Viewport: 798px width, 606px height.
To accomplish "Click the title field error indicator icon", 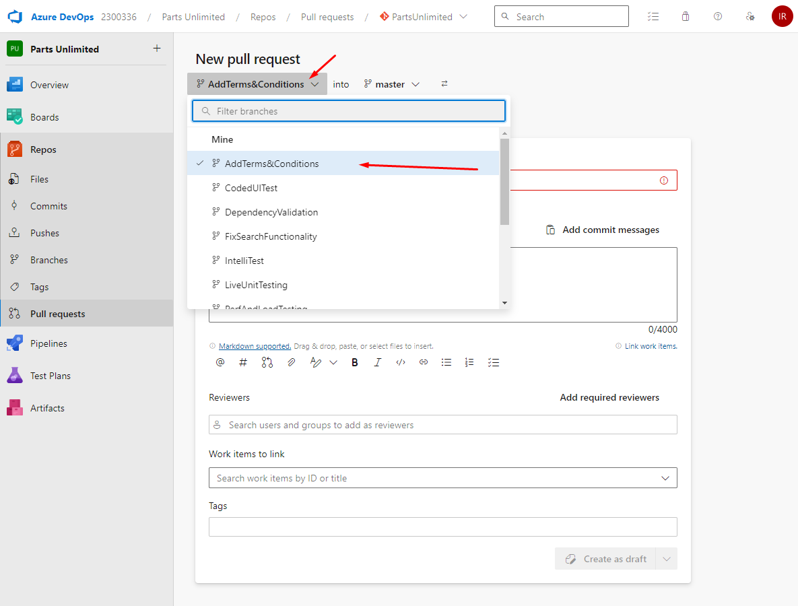I will pyautogui.click(x=663, y=180).
